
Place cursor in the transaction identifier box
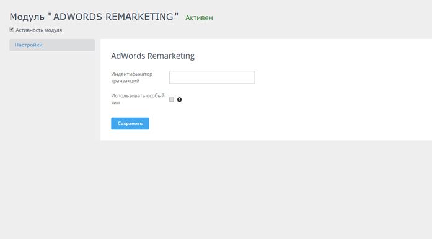212,77
